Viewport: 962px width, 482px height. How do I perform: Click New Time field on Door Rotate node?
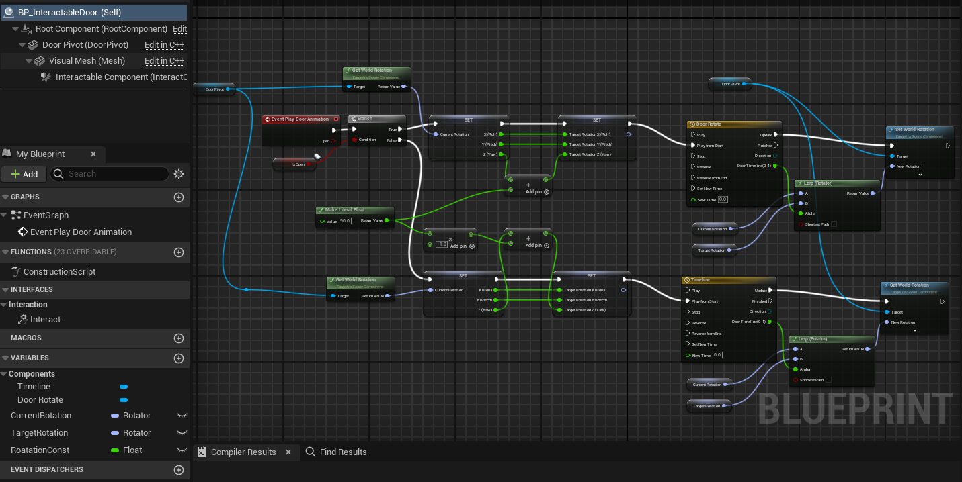(x=723, y=199)
